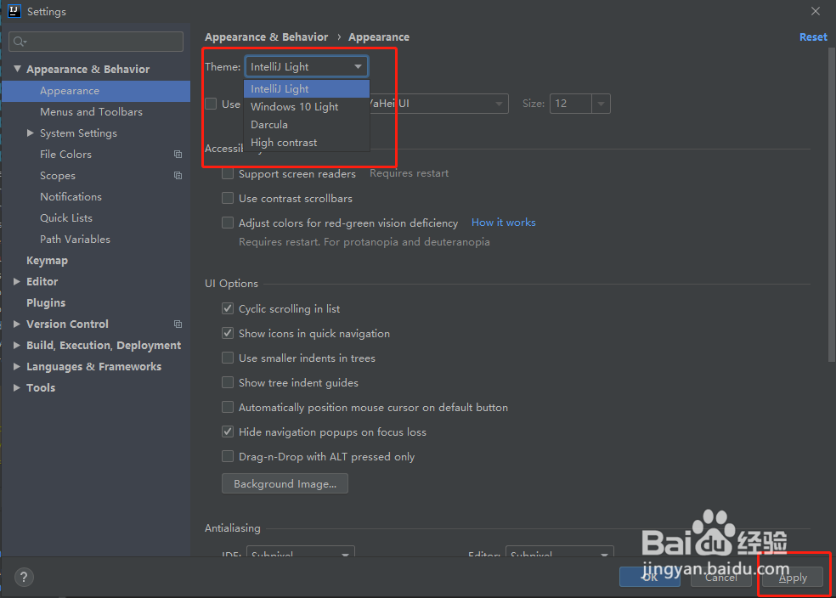Open the font Size dropdown arrow
This screenshot has height=598, width=836.
[601, 104]
